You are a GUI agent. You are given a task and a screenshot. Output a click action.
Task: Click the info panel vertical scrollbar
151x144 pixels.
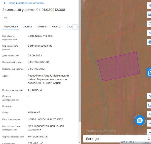click(x=80, y=62)
